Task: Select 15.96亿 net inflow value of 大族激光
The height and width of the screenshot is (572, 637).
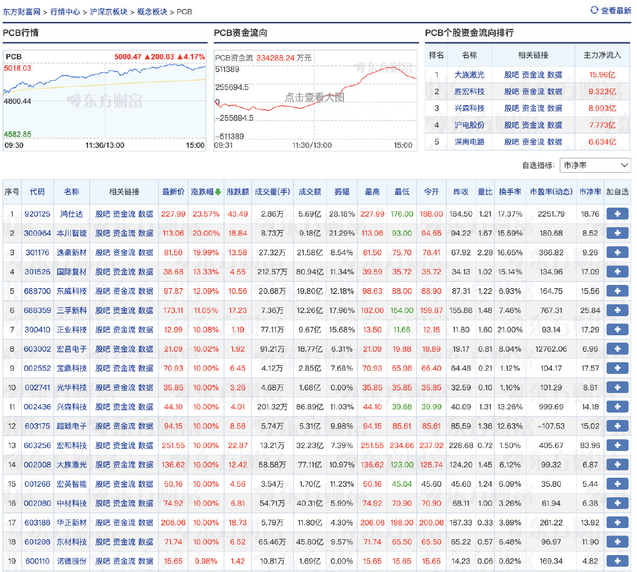Action: (602, 75)
